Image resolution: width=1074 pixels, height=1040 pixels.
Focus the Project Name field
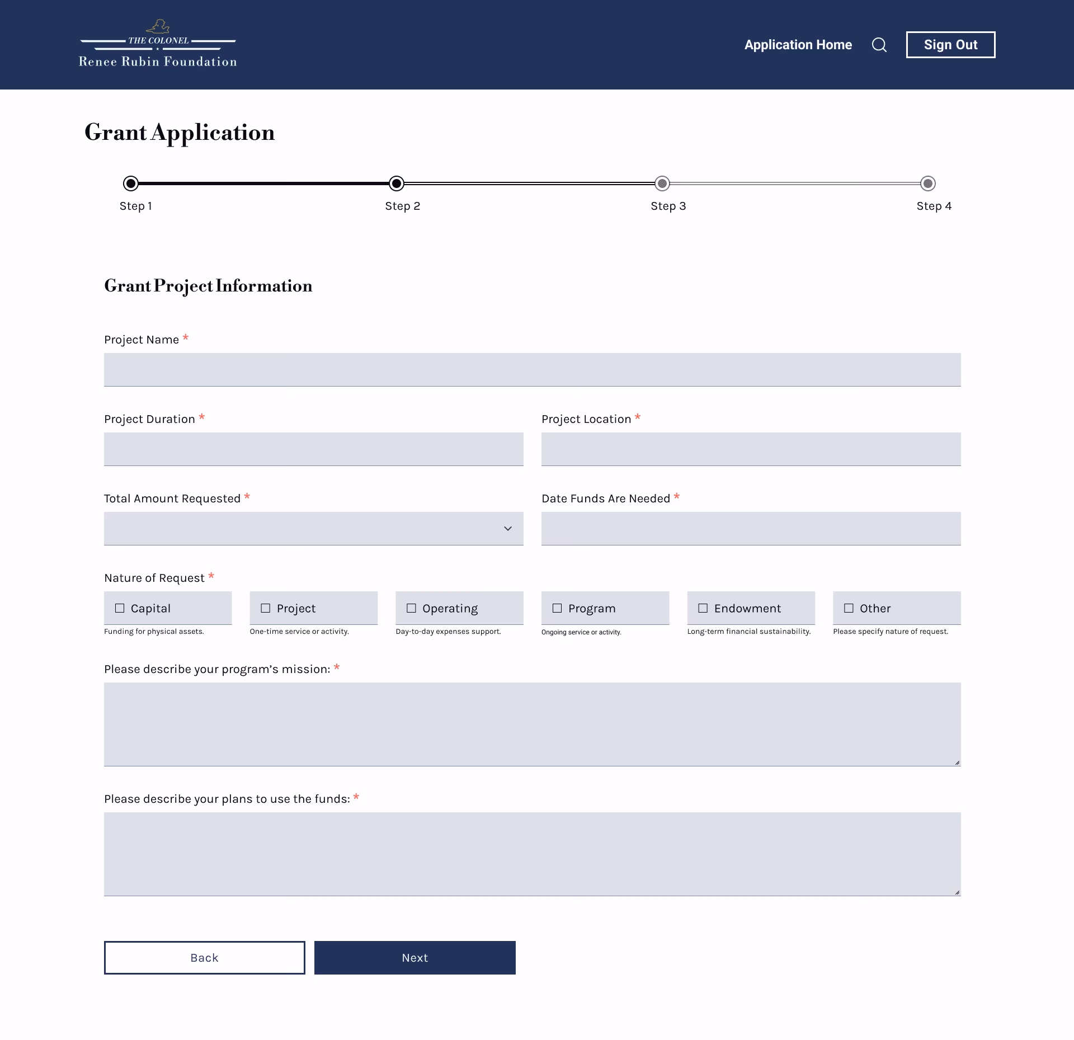click(x=533, y=370)
